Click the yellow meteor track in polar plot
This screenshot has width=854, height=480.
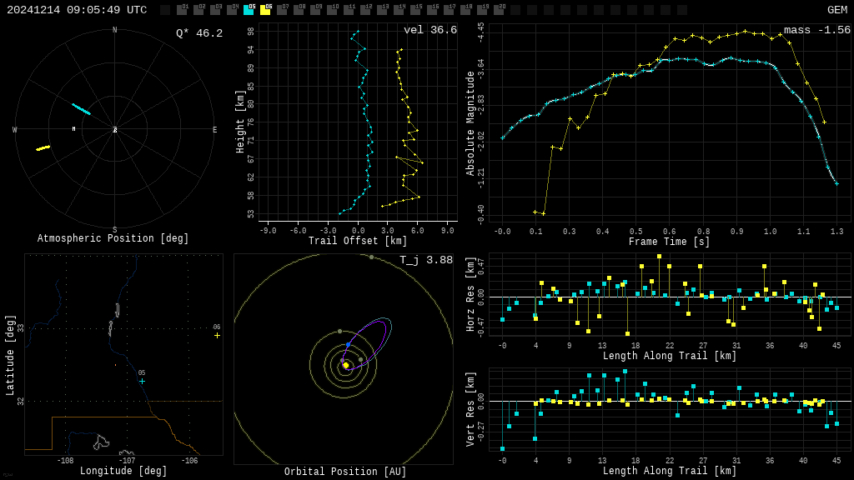43,148
